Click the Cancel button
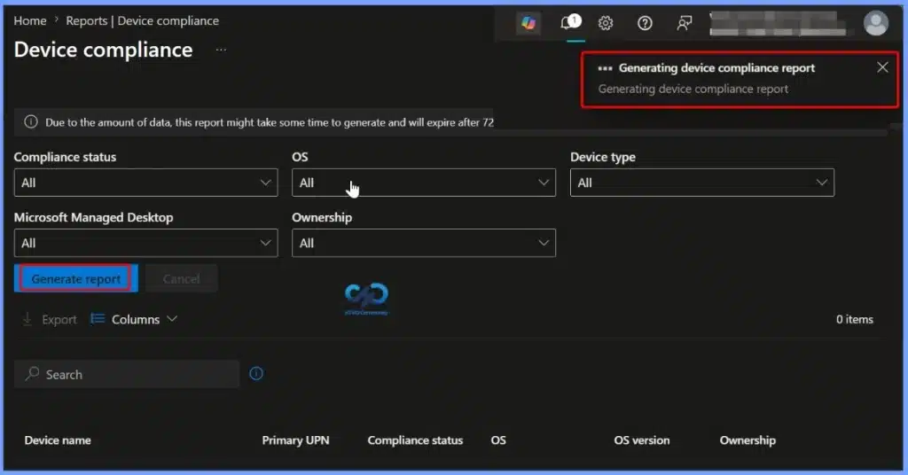This screenshot has height=475, width=908. pyautogui.click(x=181, y=279)
